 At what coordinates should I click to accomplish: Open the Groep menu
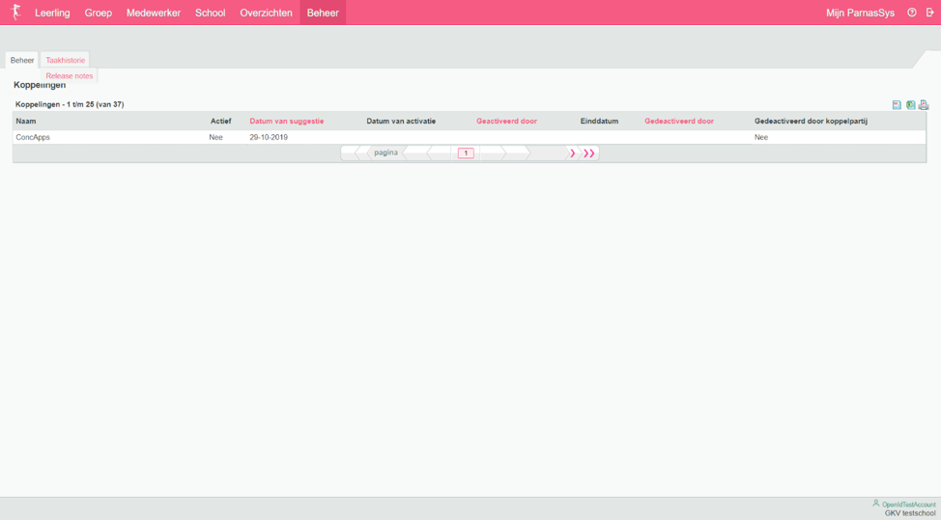tap(98, 13)
